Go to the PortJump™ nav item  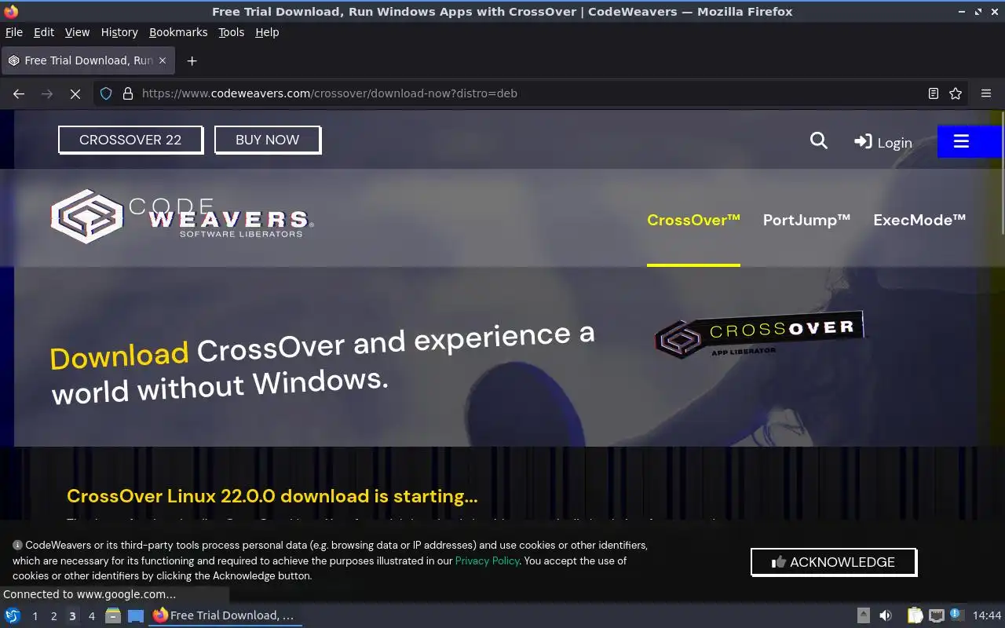806,220
